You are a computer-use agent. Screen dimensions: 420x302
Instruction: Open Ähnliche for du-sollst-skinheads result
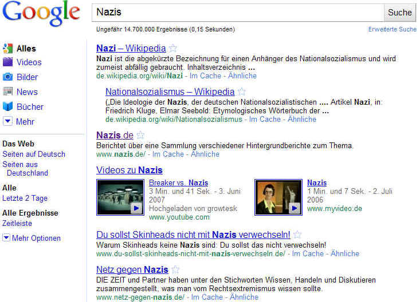point(345,253)
